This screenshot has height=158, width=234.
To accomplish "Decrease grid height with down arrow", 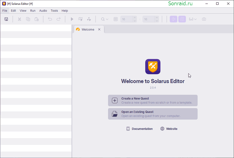I will coord(157,21).
